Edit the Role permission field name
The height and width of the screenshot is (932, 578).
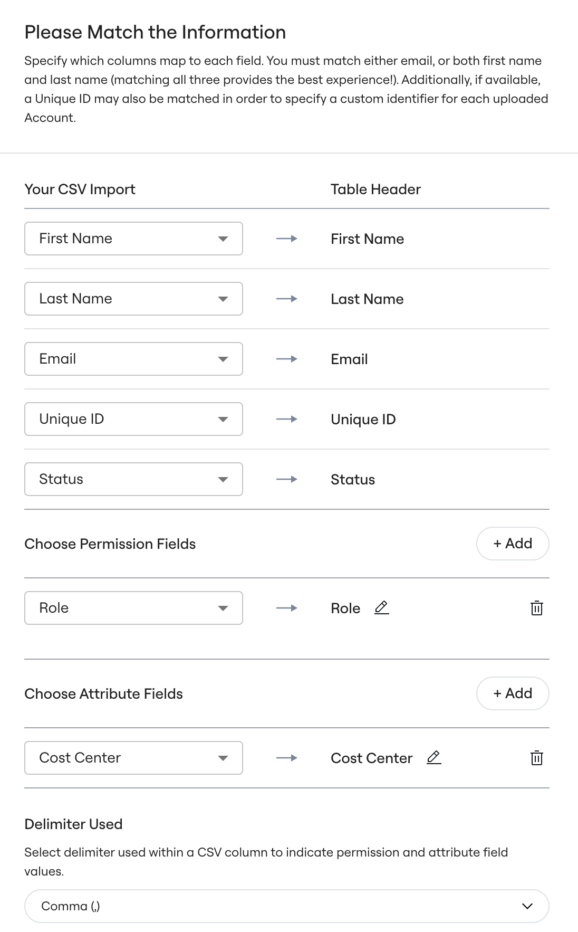[x=381, y=608]
